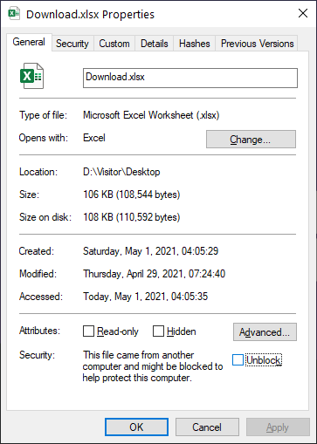Check the Unblock security checkbox
Image resolution: width=317 pixels, height=444 pixels.
(238, 360)
